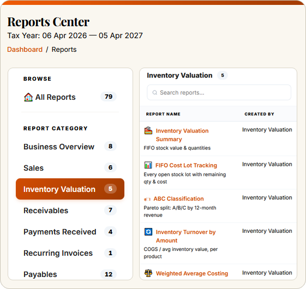
Task: Click the description 'FIFO stock value & quantities'
Action: click(x=177, y=148)
